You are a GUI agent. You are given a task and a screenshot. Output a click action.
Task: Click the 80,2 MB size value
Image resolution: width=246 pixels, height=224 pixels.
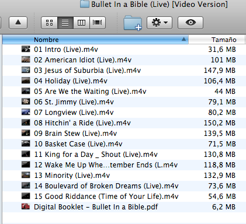(x=222, y=113)
